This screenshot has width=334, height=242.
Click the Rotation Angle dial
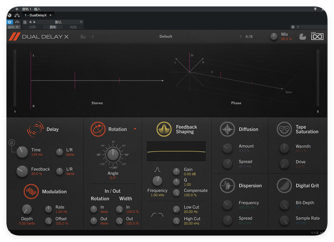tap(113, 155)
